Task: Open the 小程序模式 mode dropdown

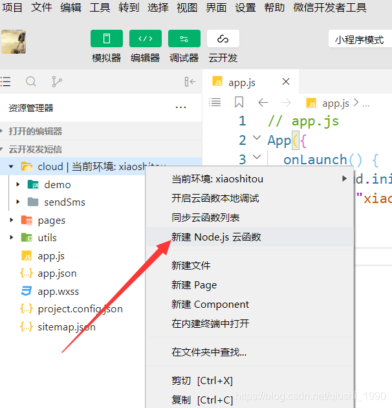Action: pos(360,39)
